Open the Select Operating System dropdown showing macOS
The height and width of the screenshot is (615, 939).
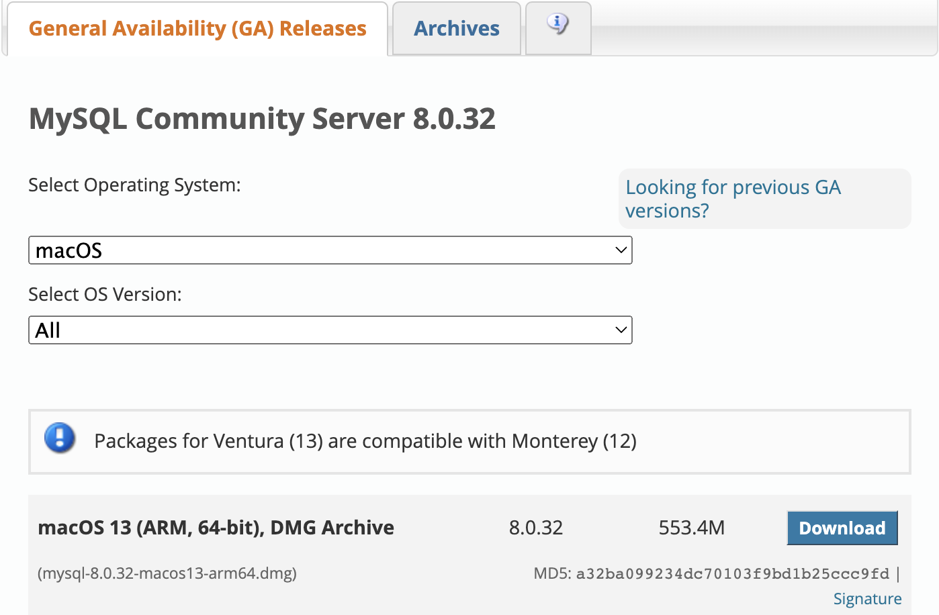coord(330,250)
